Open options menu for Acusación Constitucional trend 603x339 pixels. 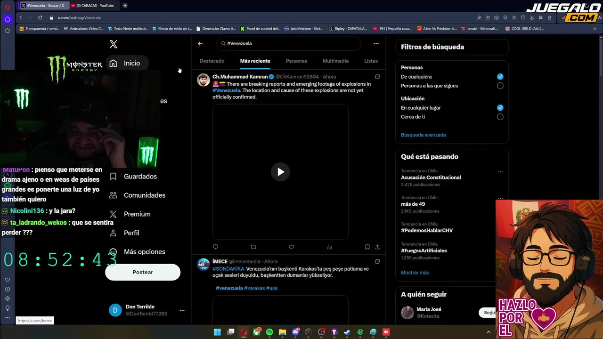coord(500,172)
